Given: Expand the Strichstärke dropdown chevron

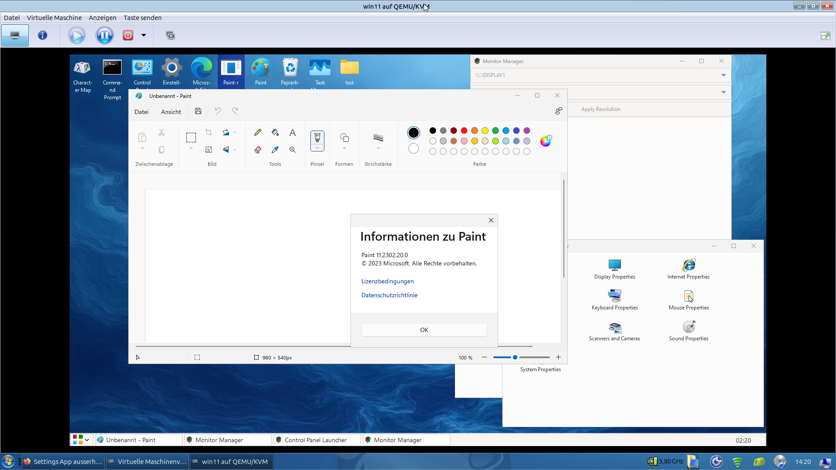Looking at the screenshot, I should (x=378, y=148).
